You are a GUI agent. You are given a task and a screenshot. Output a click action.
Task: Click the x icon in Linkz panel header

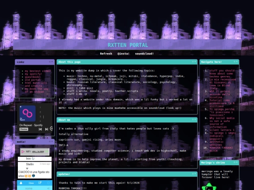tap(52, 62)
